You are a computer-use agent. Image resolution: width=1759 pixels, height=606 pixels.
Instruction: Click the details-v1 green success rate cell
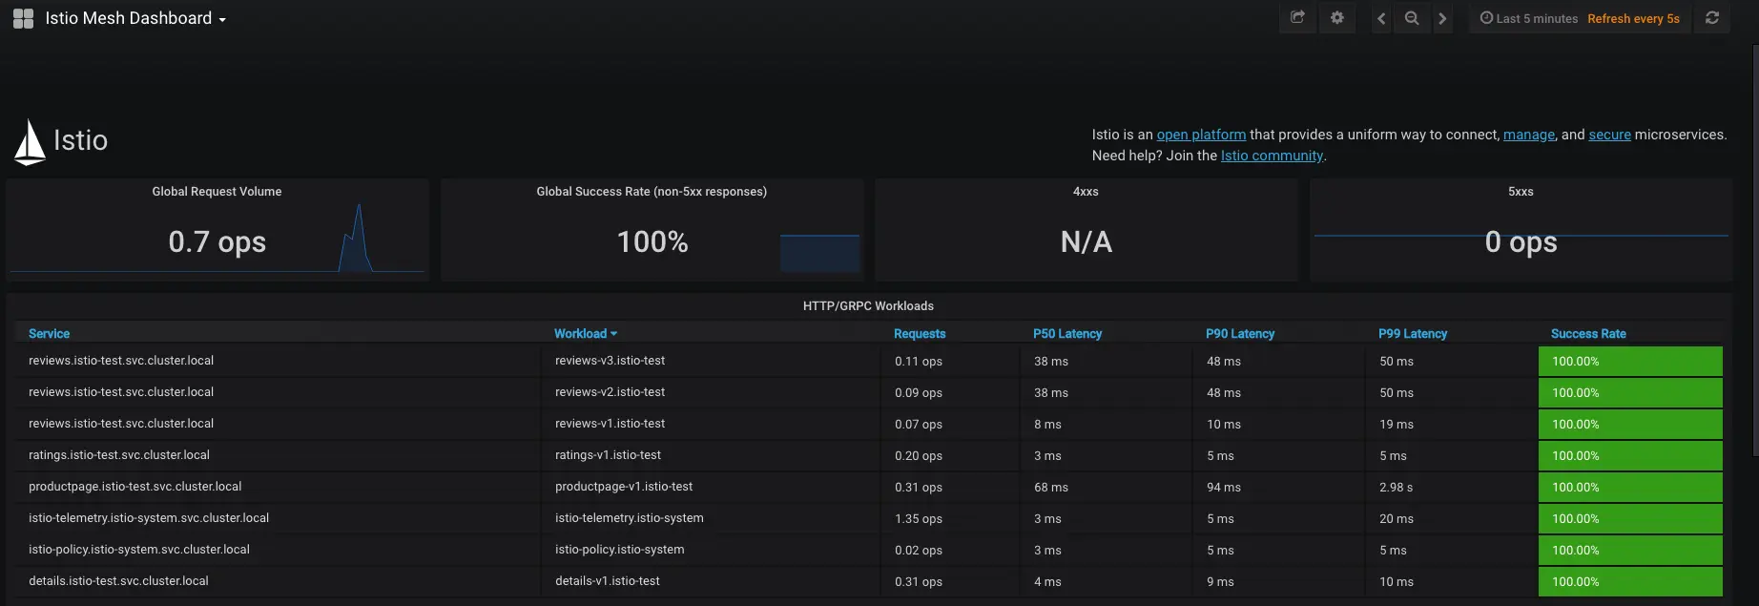1630,582
